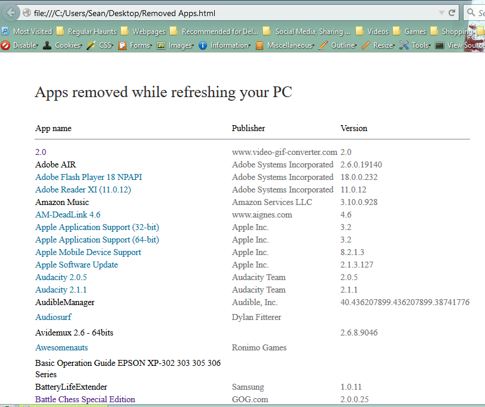Open the Tools toolbar menu
Viewport: 485px width, 407px height.
pos(421,45)
